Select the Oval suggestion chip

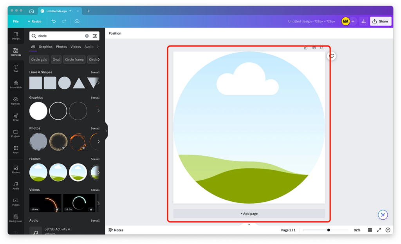(56, 60)
